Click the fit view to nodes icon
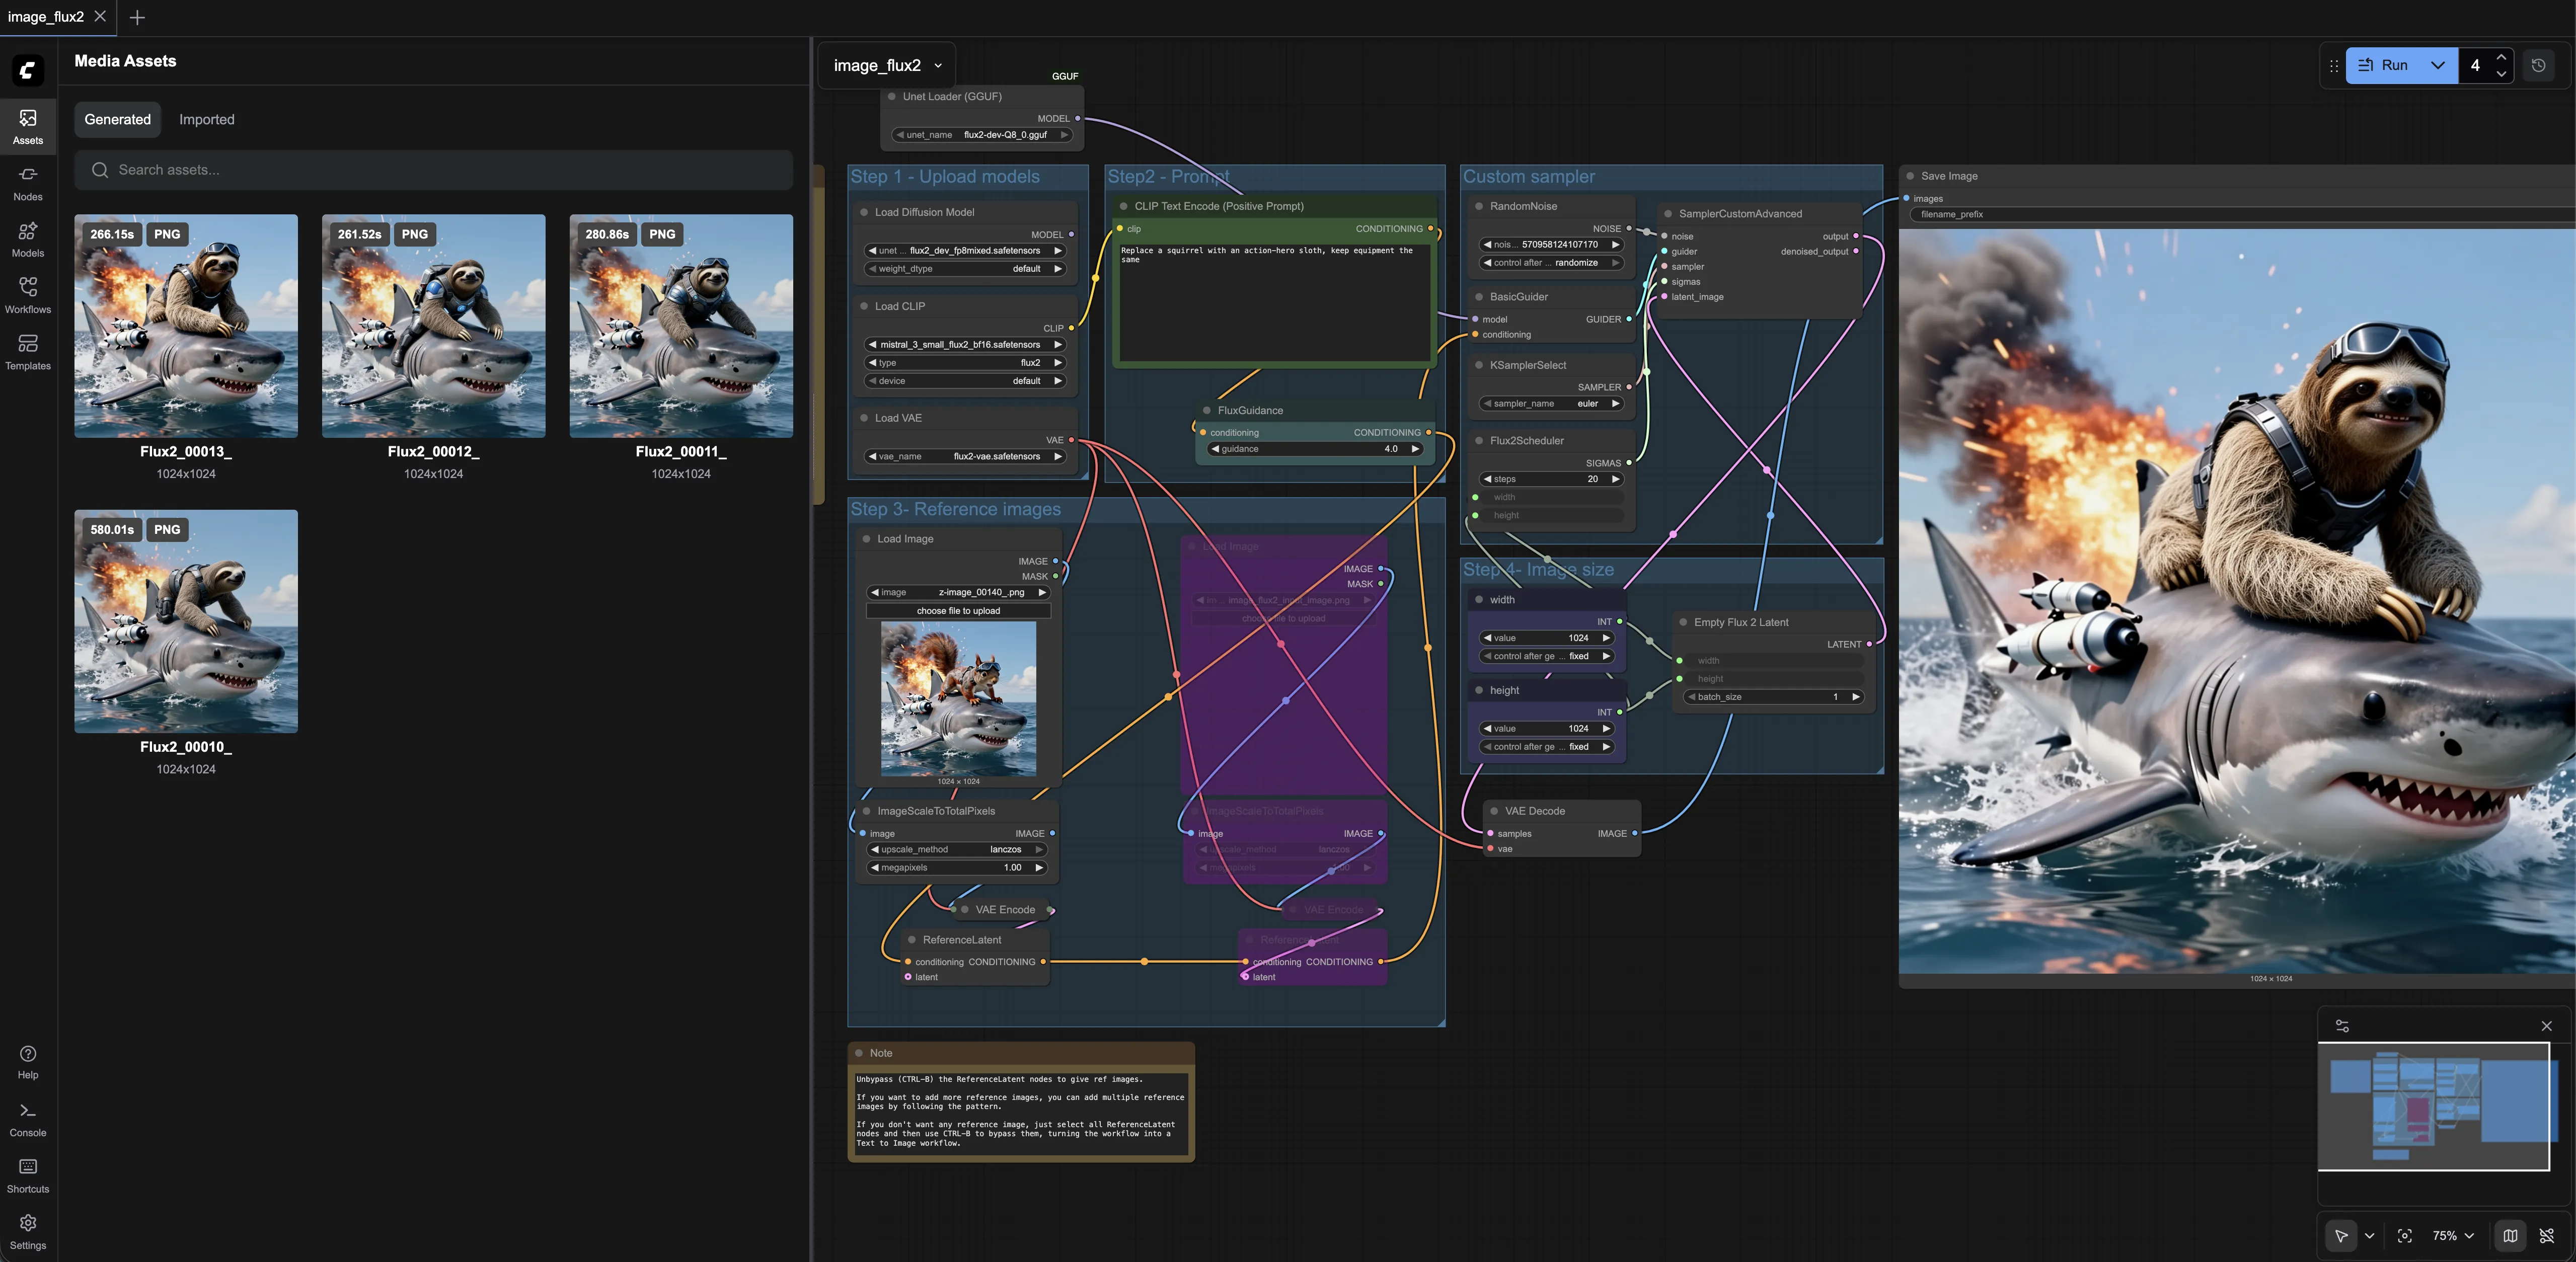This screenshot has width=2576, height=1262. (x=2404, y=1235)
